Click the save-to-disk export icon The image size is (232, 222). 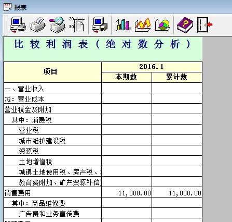(x=100, y=26)
